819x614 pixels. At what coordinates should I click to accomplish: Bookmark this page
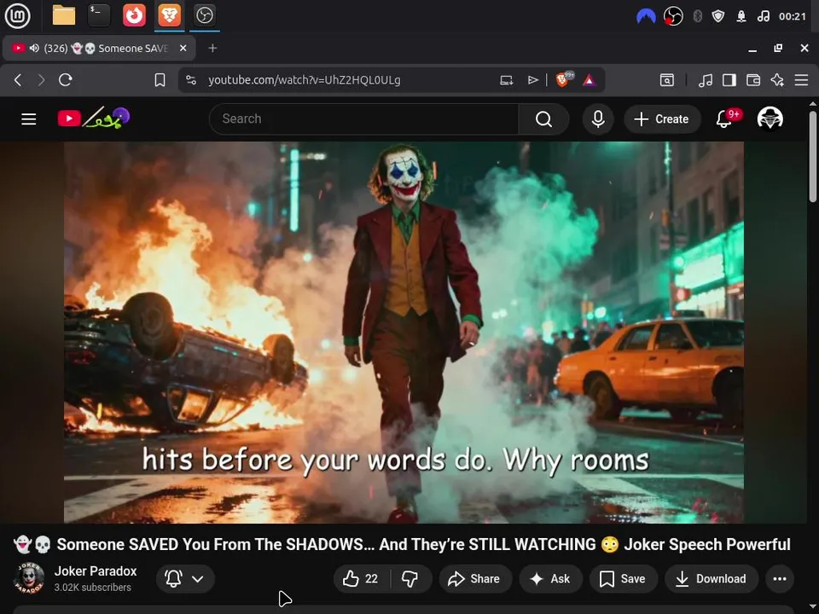pyautogui.click(x=160, y=80)
